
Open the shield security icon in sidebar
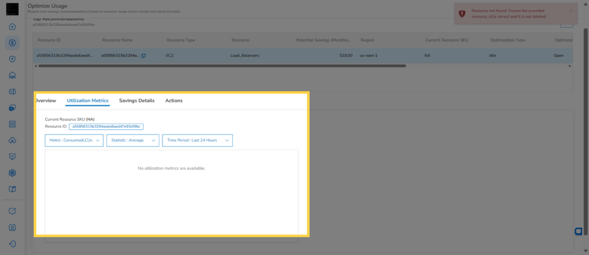click(x=13, y=59)
